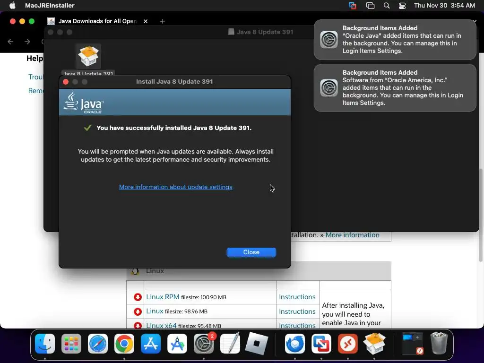Screen dimensions: 484x363
Task: Open the red remote desktop app in Dock
Action: (x=348, y=344)
